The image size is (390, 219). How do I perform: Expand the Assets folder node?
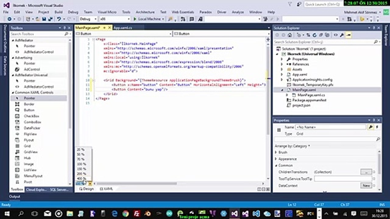point(282,69)
